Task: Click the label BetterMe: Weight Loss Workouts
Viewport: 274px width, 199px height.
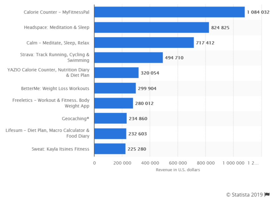Action: pos(55,88)
